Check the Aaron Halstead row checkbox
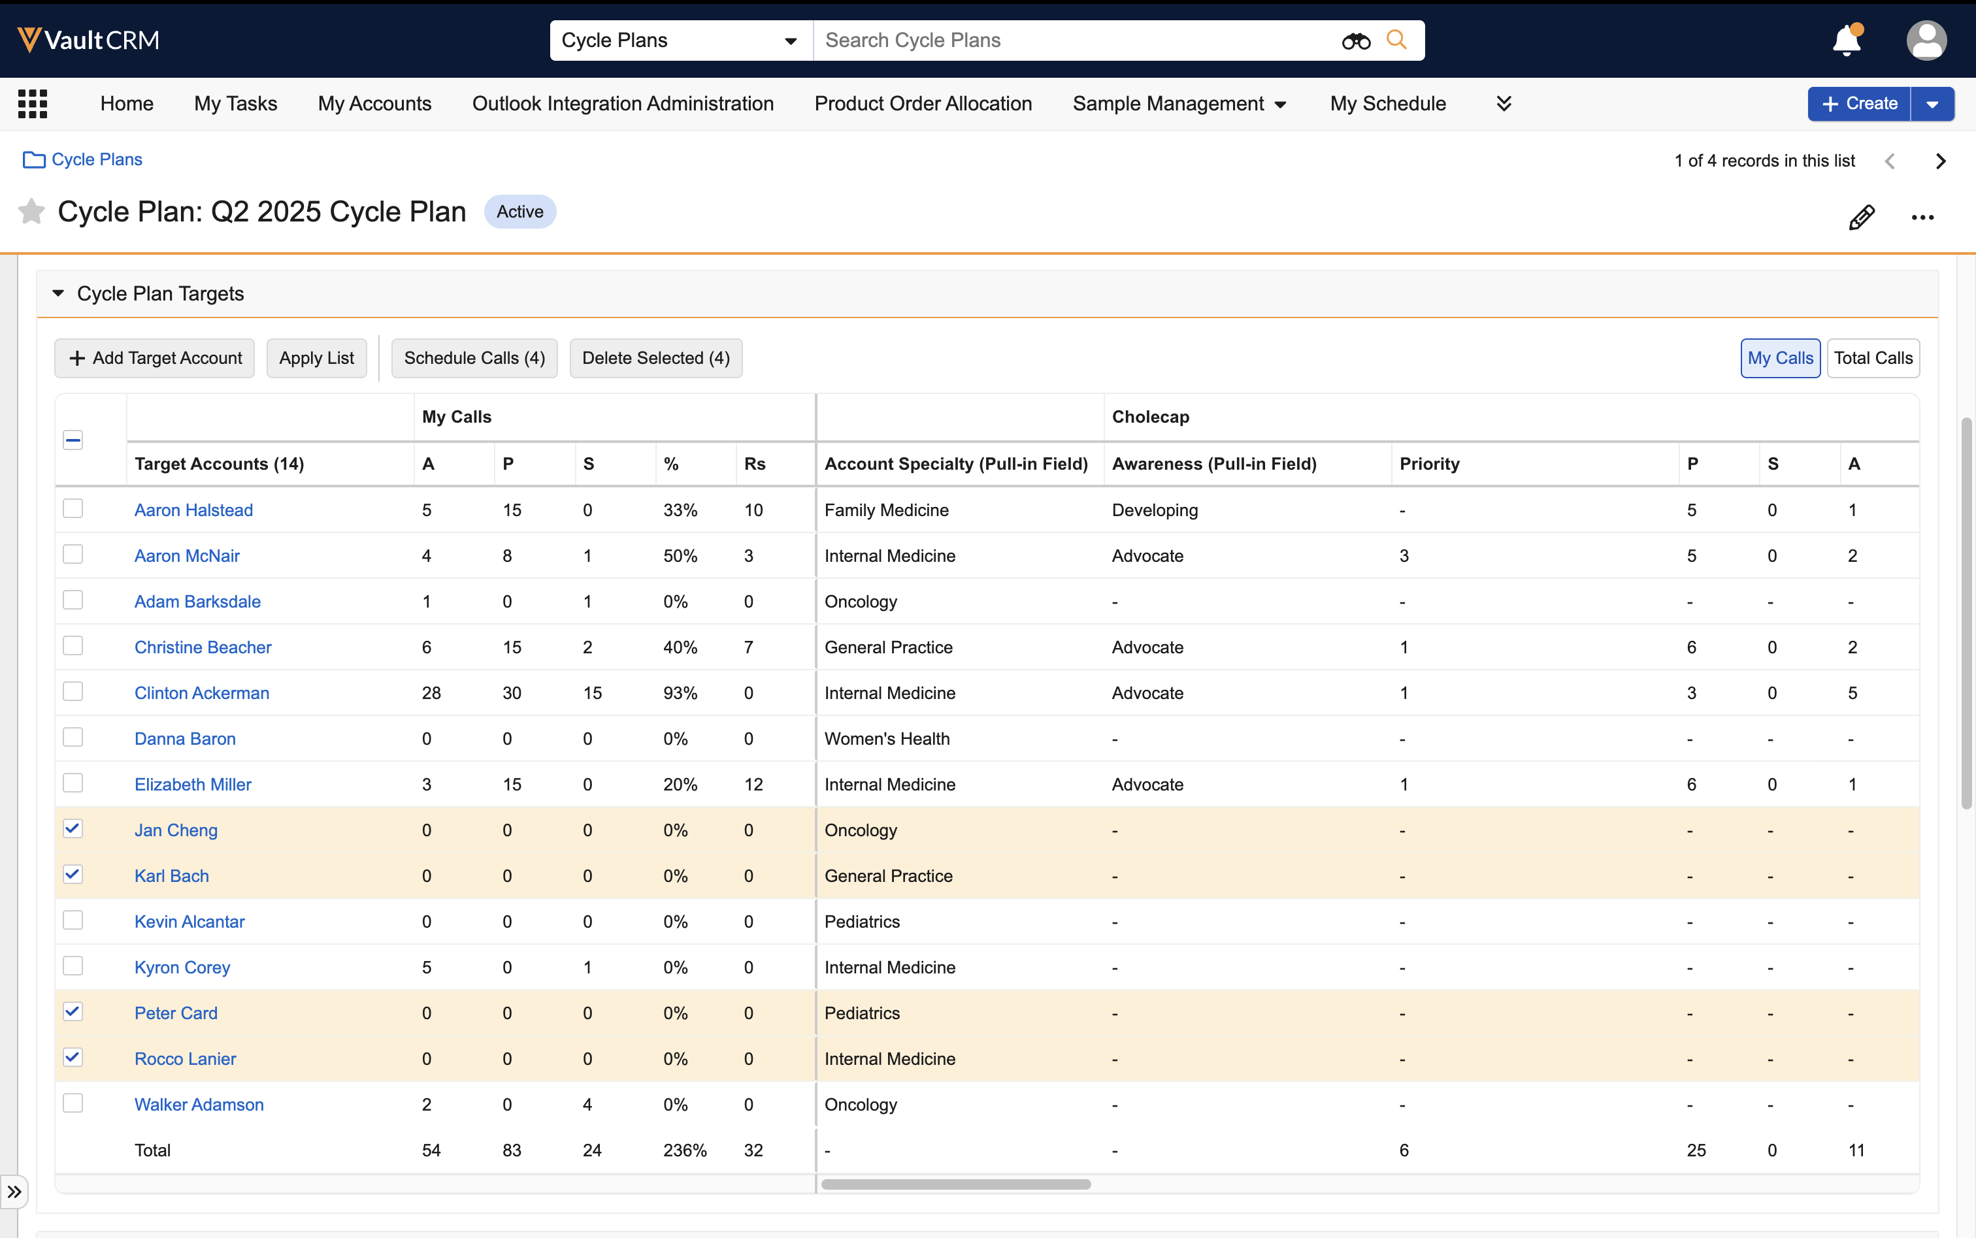 tap(73, 508)
